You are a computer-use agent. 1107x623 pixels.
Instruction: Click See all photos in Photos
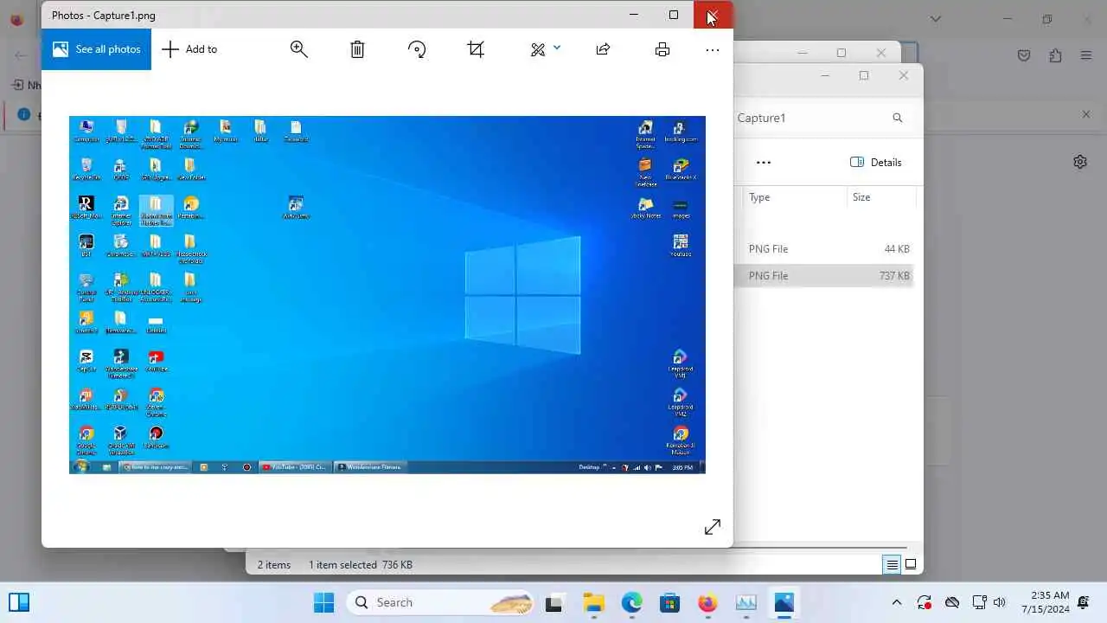(x=96, y=49)
